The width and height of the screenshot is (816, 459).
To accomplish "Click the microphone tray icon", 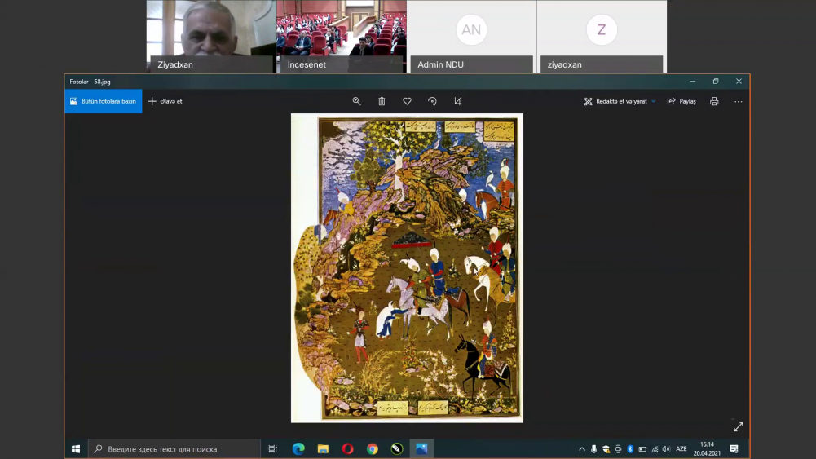I will tap(593, 448).
